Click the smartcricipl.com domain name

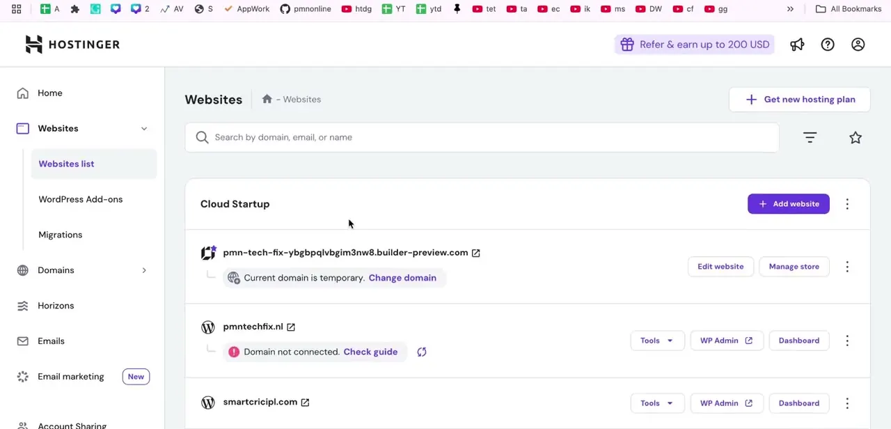point(260,402)
